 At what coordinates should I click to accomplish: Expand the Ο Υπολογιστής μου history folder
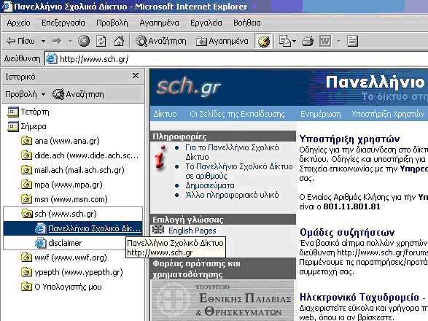[61, 287]
